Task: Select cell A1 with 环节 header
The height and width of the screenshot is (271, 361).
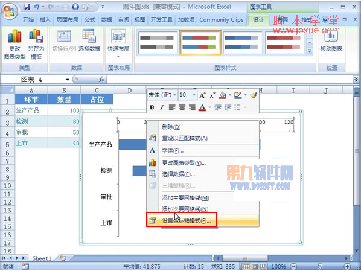Action: click(31, 100)
